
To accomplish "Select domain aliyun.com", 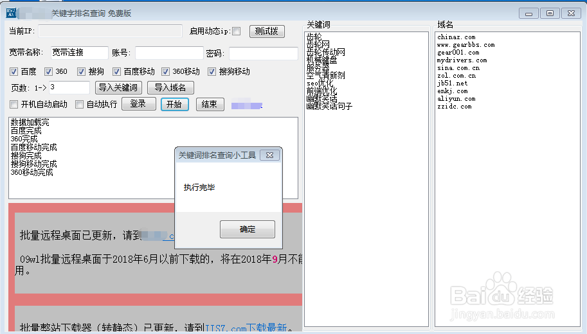I will 456,99.
